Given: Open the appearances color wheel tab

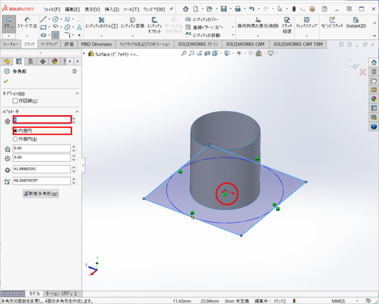Looking at the screenshot, I should coord(55,61).
